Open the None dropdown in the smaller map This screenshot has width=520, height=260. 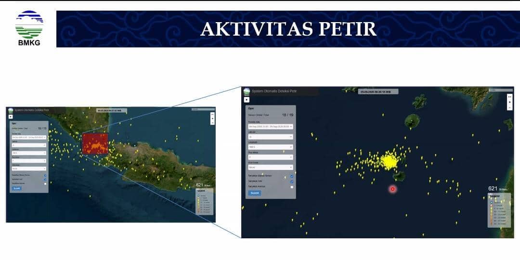pyautogui.click(x=29, y=169)
